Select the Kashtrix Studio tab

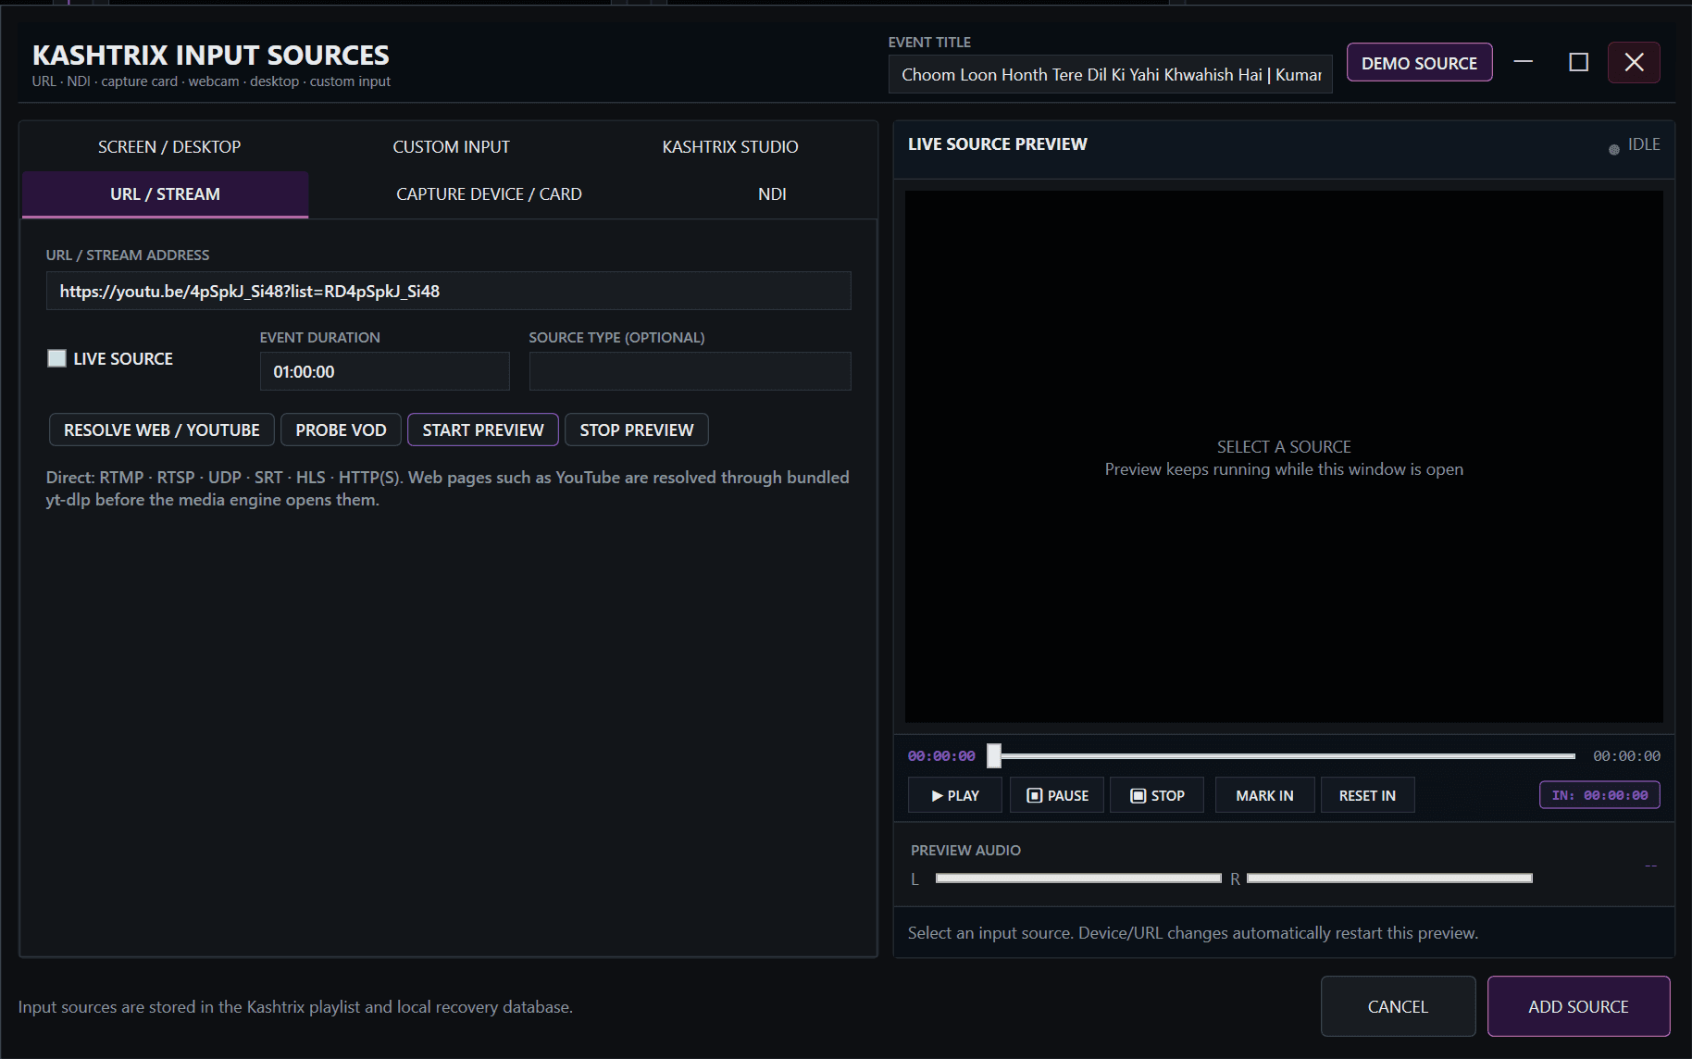(730, 146)
